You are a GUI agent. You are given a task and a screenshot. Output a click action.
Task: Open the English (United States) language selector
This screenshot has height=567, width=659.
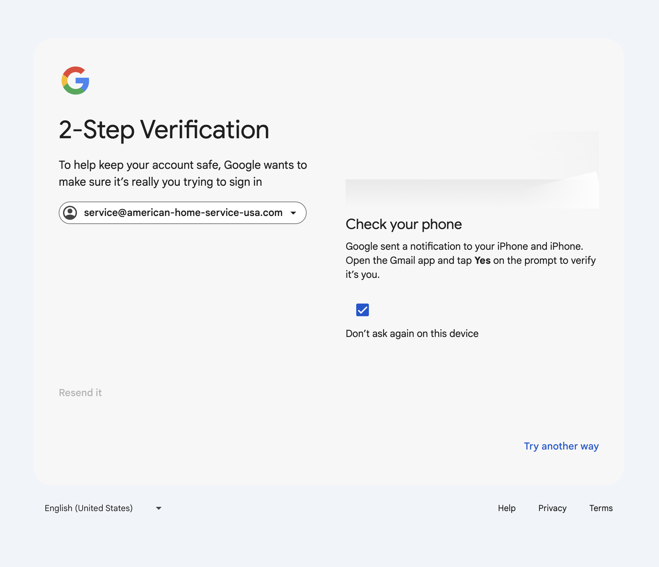tap(89, 508)
